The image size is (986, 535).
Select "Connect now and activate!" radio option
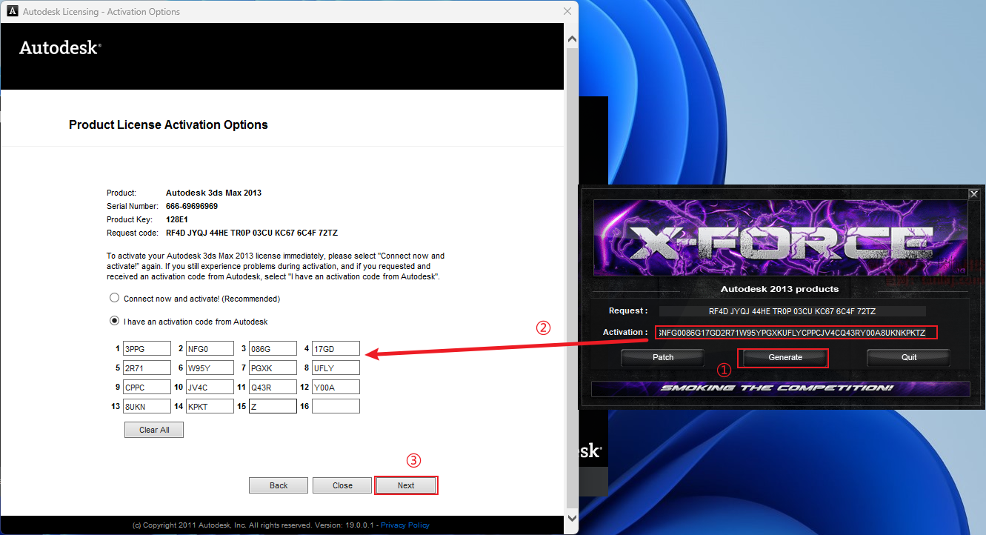[114, 299]
